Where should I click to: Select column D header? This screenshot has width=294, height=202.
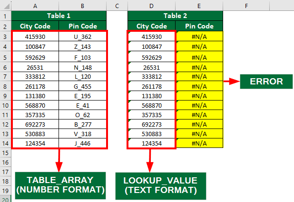point(151,6)
